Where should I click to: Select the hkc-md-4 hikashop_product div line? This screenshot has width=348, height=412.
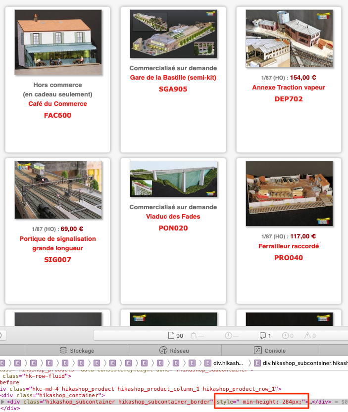click(141, 389)
